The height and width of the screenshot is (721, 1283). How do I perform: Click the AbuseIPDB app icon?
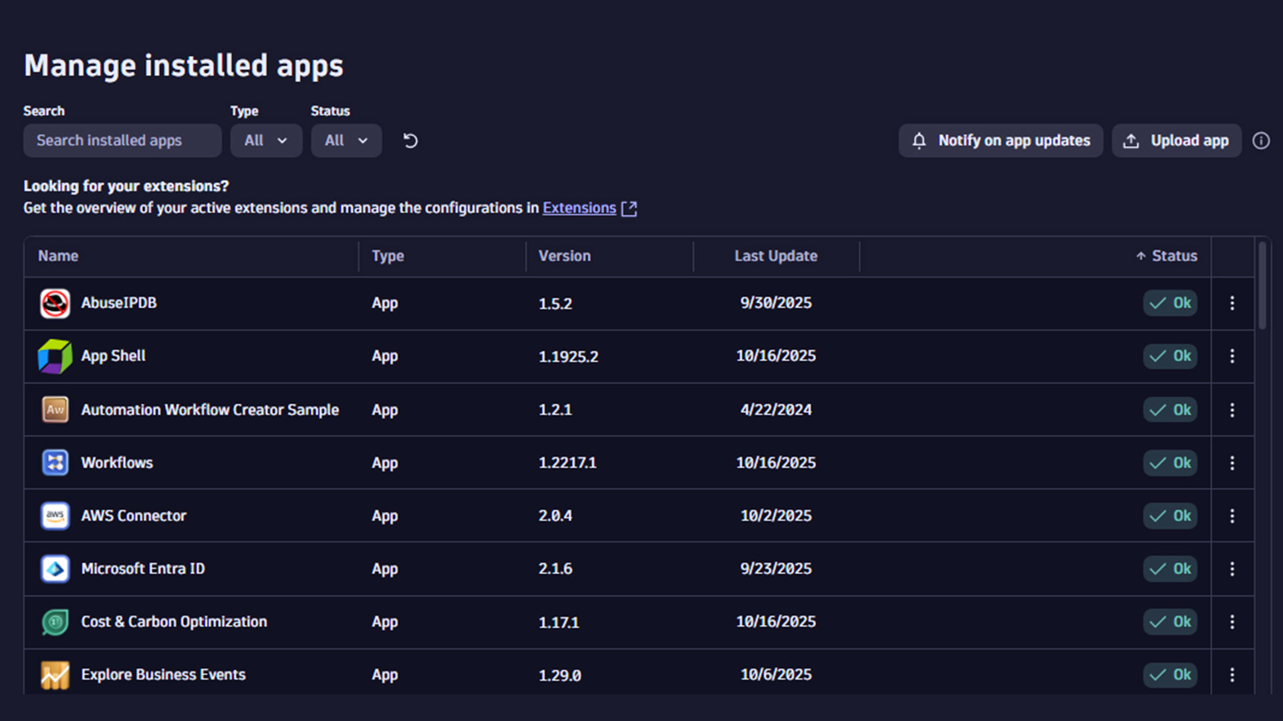point(55,302)
